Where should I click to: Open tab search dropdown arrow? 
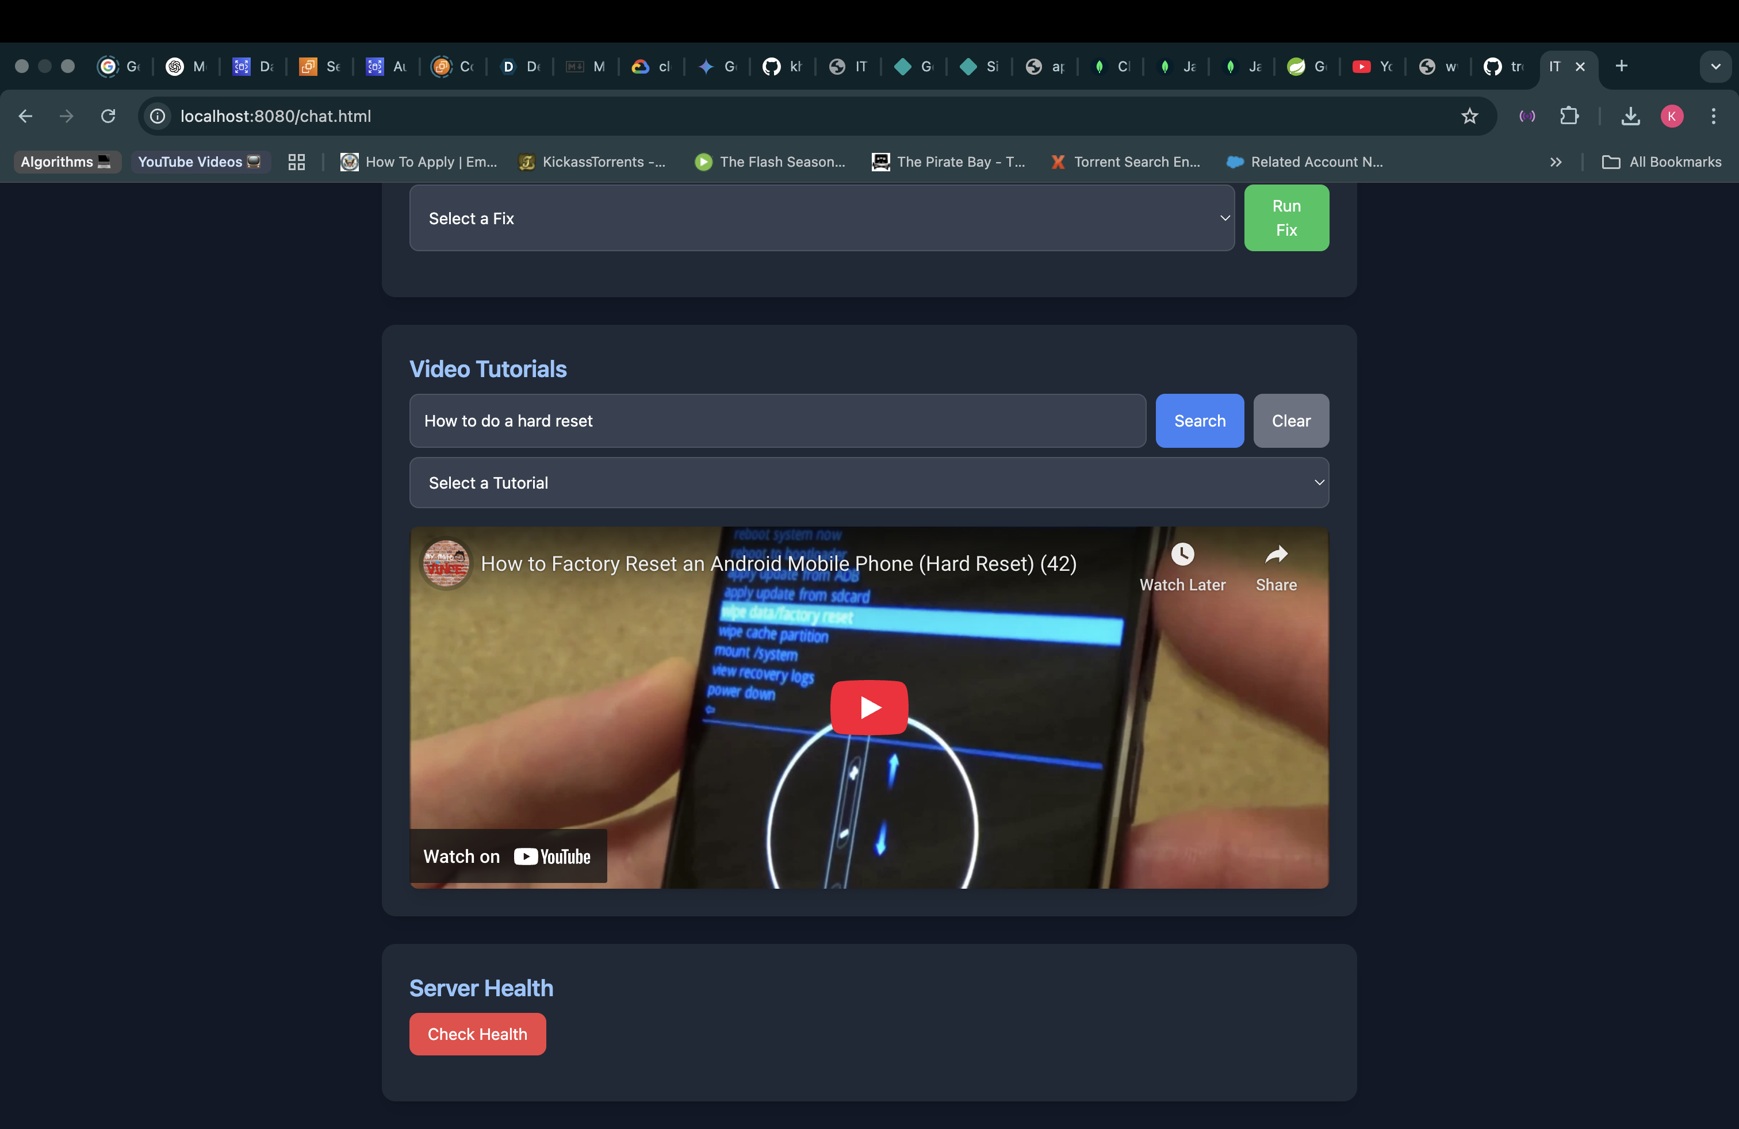(x=1715, y=67)
